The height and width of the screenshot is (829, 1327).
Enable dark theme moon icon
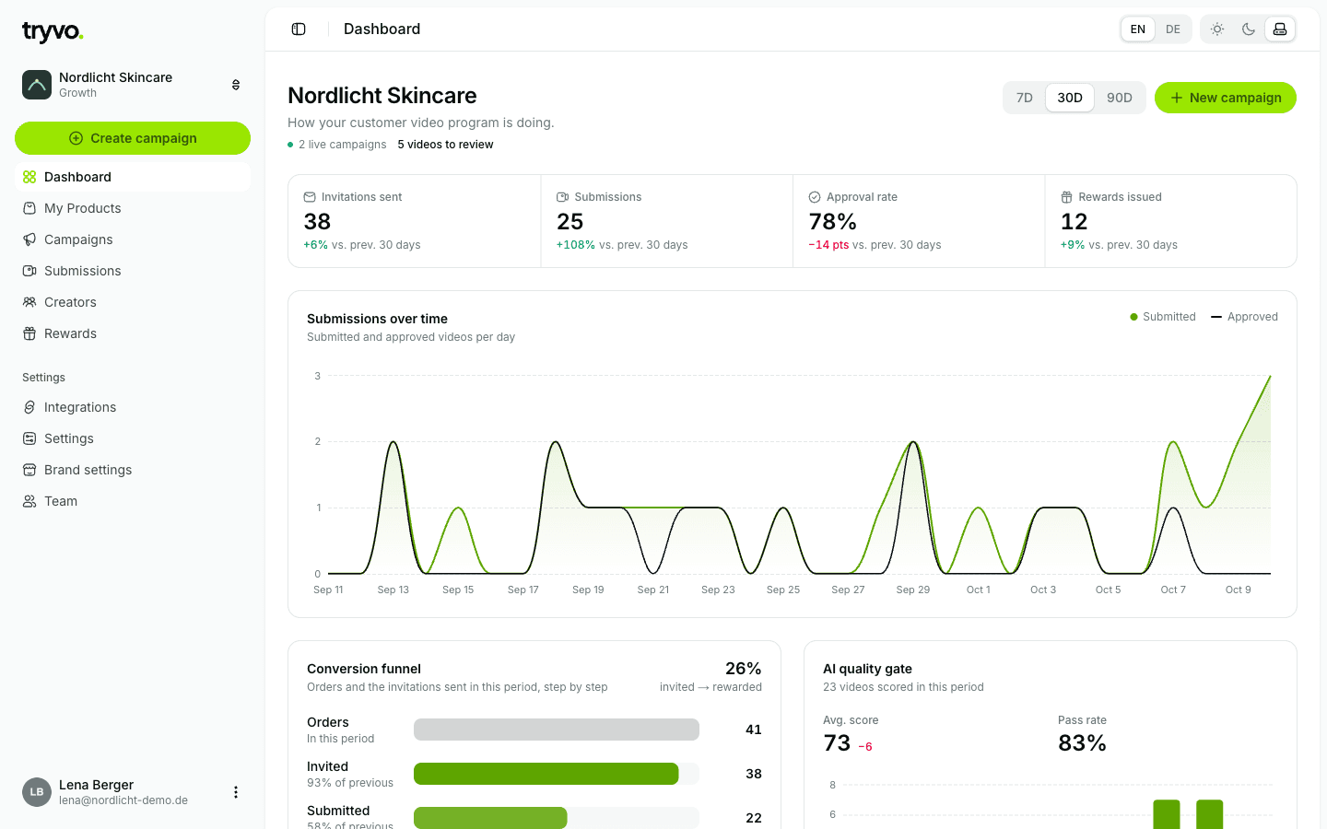[x=1249, y=29]
